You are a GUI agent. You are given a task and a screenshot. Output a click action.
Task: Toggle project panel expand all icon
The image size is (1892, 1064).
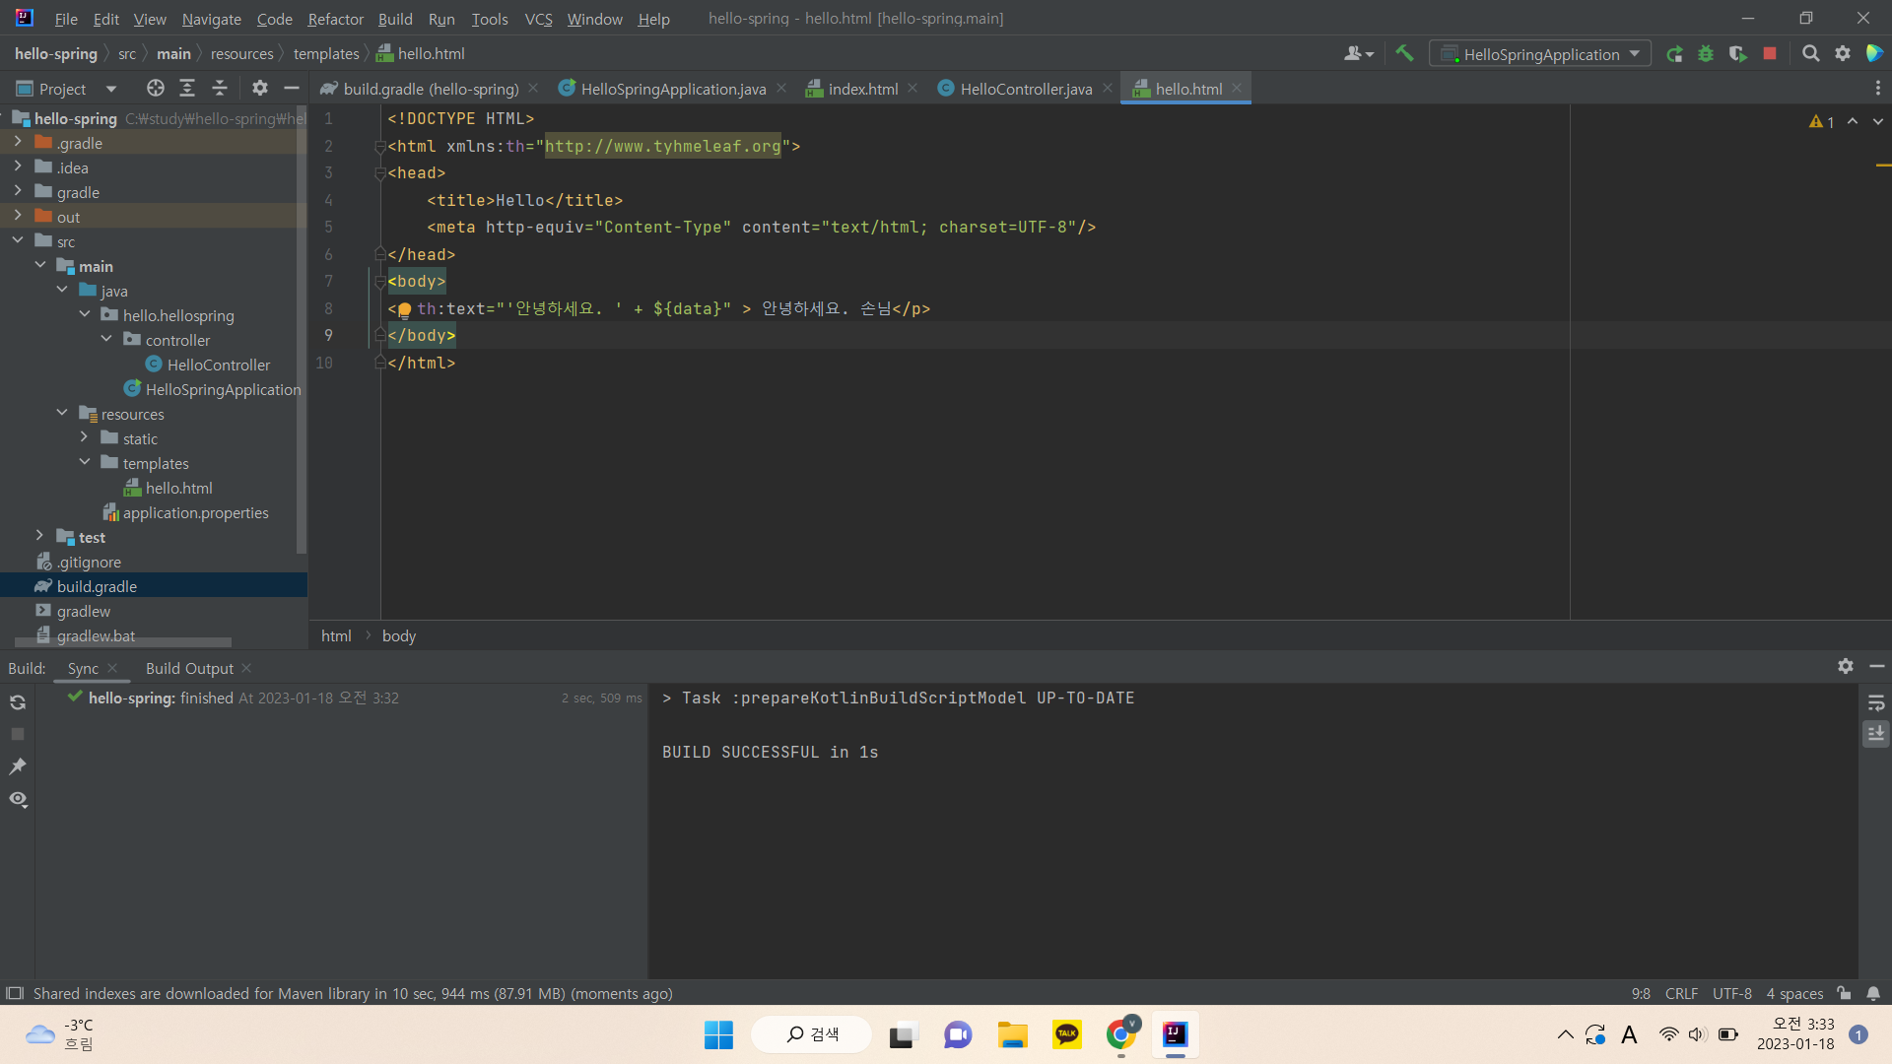click(x=187, y=87)
